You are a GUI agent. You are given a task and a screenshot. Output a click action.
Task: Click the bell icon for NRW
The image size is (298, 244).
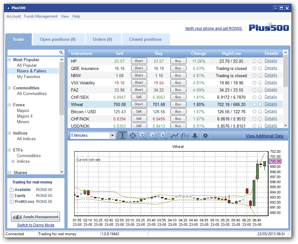click(x=260, y=76)
